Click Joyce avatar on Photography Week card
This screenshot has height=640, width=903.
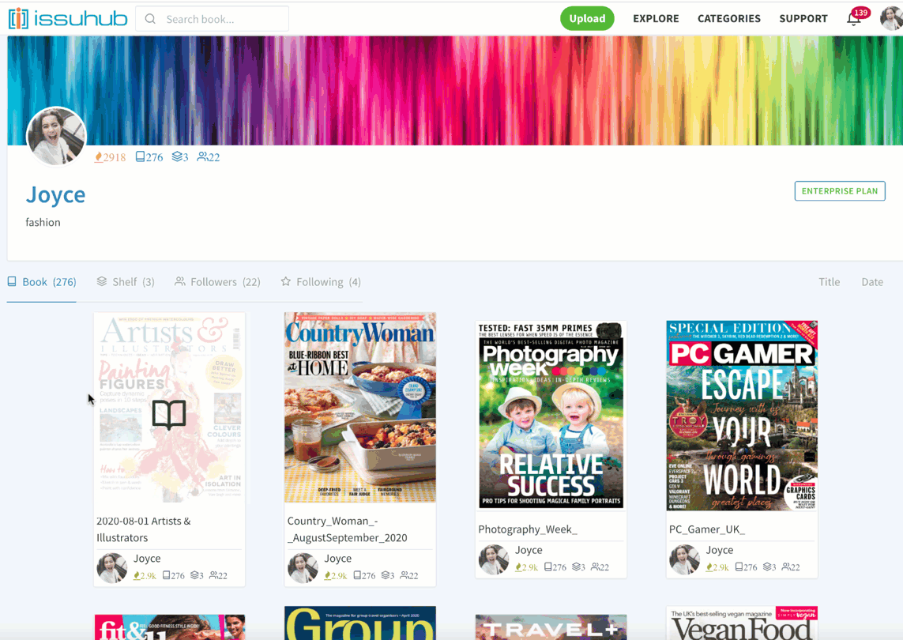(x=494, y=559)
